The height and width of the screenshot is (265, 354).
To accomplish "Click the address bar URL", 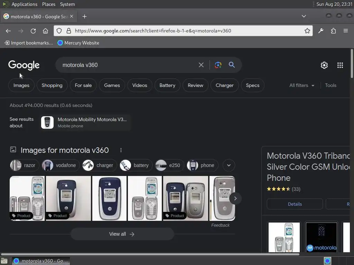I will click(x=153, y=31).
